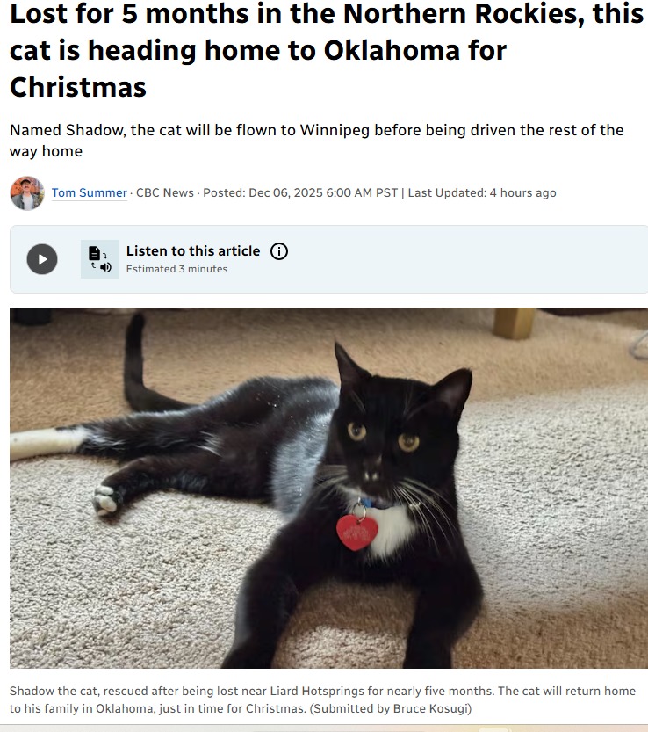Click Tom Summer's author avatar
Image resolution: width=648 pixels, height=732 pixels.
[27, 193]
